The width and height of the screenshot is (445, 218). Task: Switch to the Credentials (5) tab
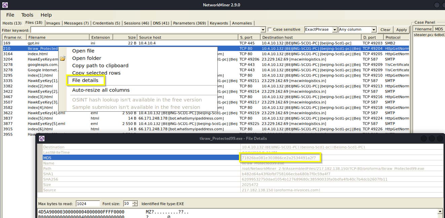(x=106, y=23)
